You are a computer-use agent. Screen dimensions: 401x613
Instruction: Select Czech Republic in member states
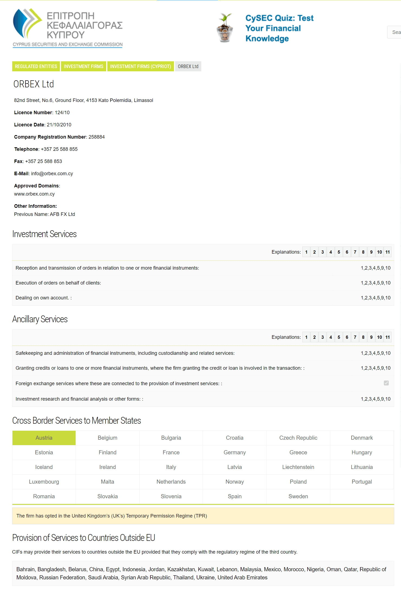(298, 438)
